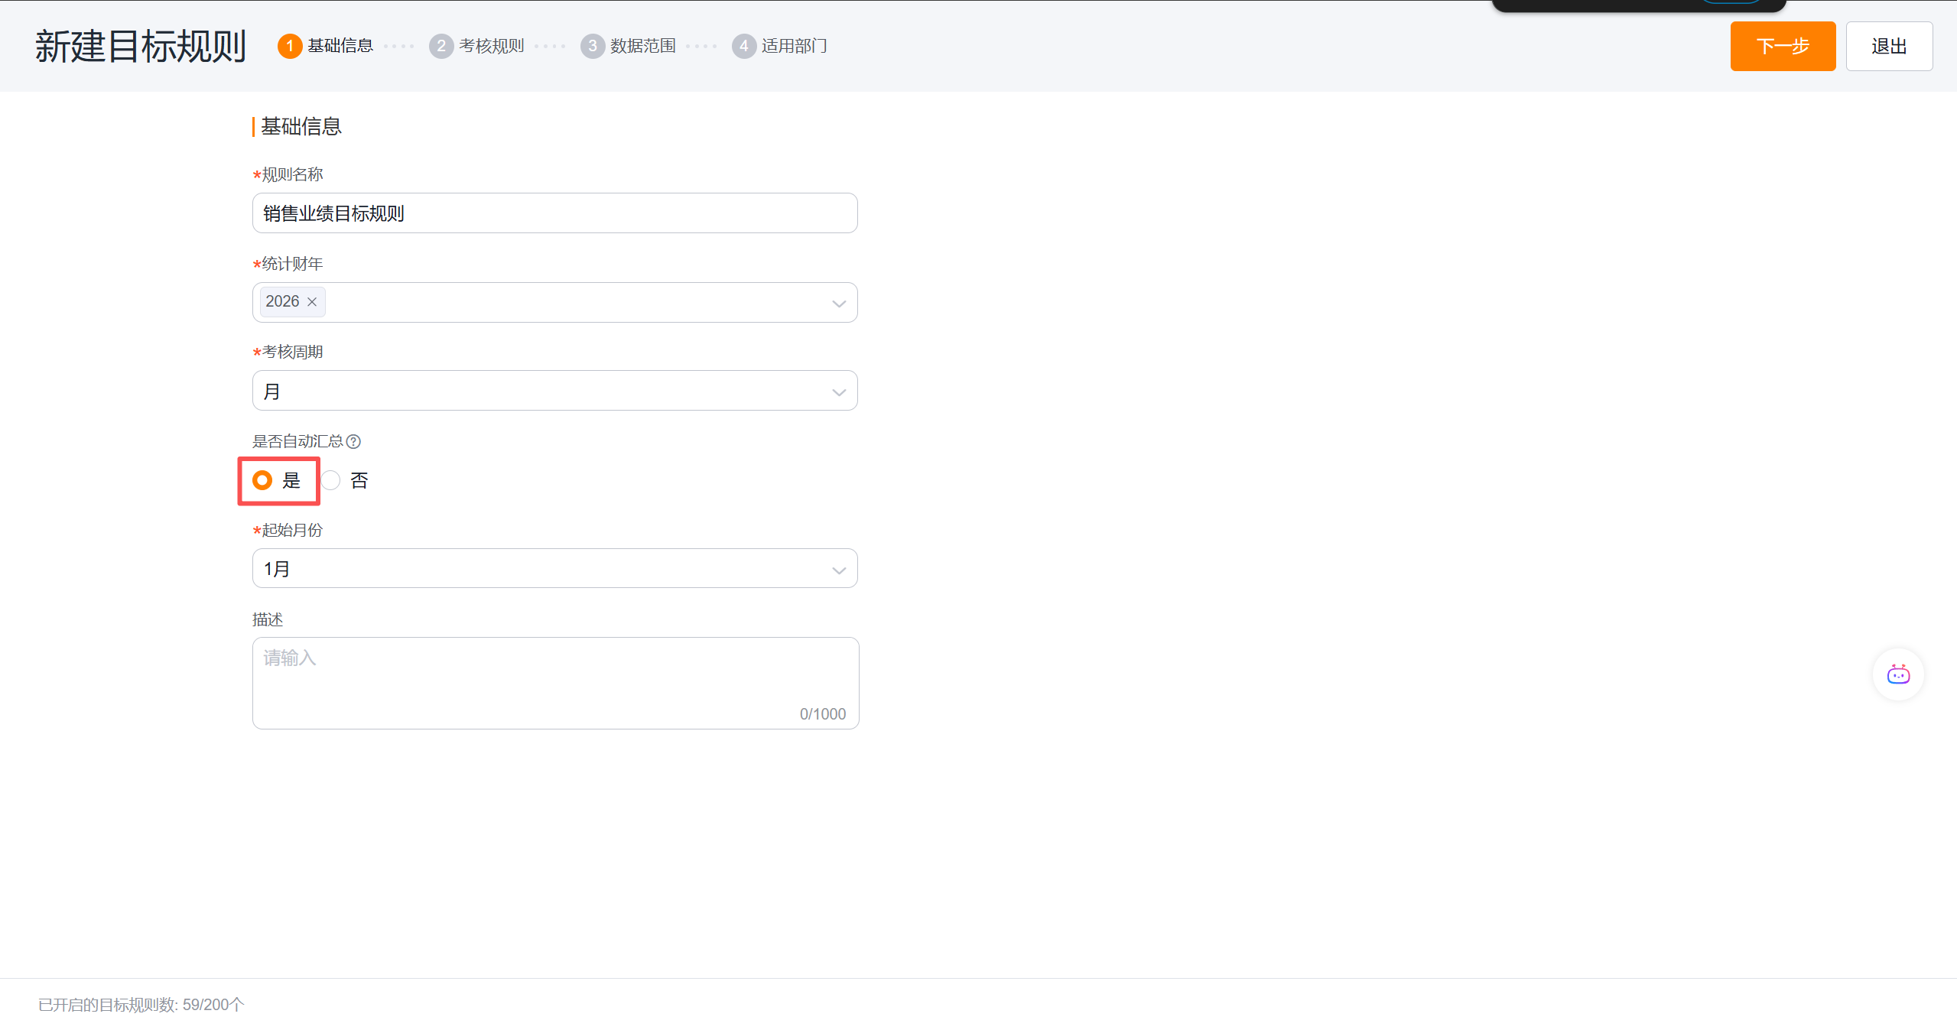Viewport: 1957px width, 1030px height.
Task: Click the 退出 button
Action: coord(1888,47)
